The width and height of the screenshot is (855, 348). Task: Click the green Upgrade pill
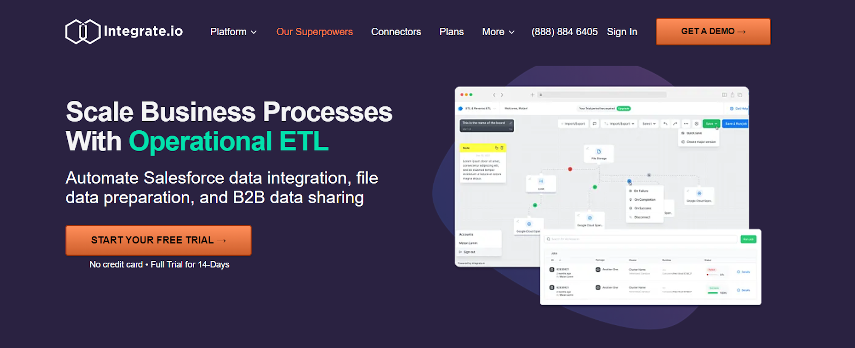(624, 108)
